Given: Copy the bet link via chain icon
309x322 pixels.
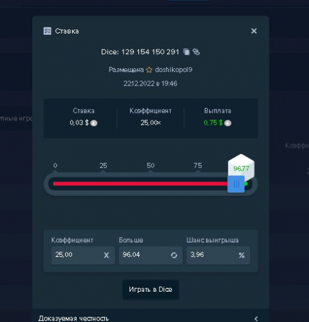Looking at the screenshot, I should click(196, 52).
